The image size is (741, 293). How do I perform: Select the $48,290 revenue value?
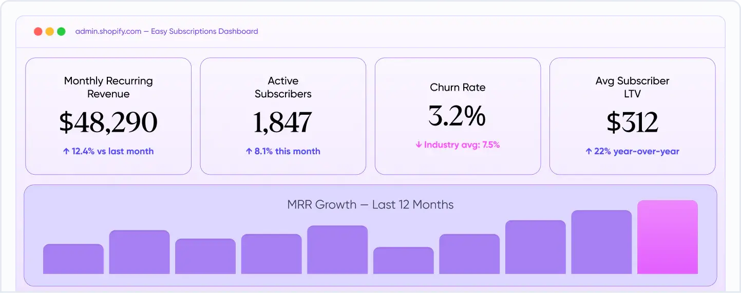coord(108,122)
